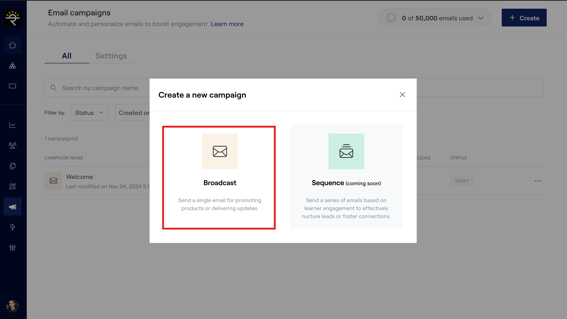The width and height of the screenshot is (567, 319).
Task: Open the design tools sidebar icon
Action: [x=13, y=186]
